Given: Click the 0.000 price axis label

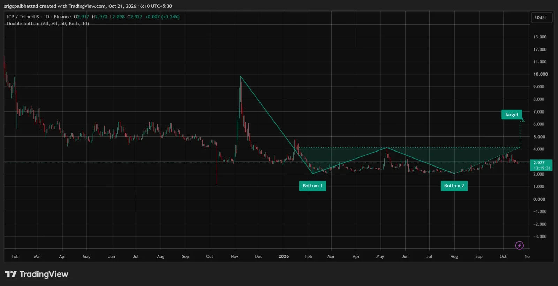Looking at the screenshot, I should pyautogui.click(x=539, y=199).
